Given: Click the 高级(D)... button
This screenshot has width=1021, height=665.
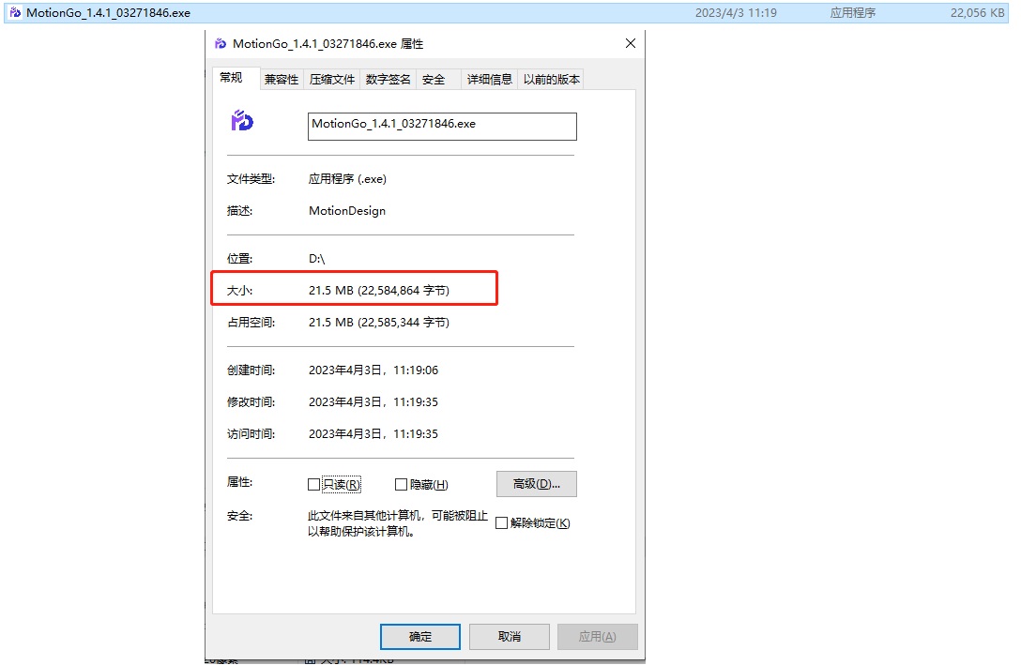Looking at the screenshot, I should 537,484.
